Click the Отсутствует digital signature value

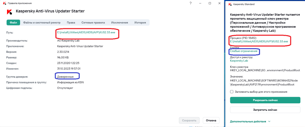pyautogui.click(x=65, y=88)
